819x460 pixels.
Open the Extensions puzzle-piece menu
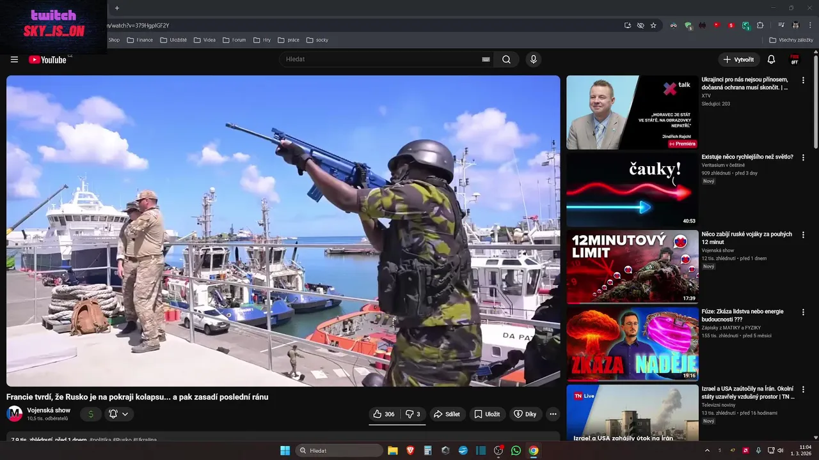[760, 26]
